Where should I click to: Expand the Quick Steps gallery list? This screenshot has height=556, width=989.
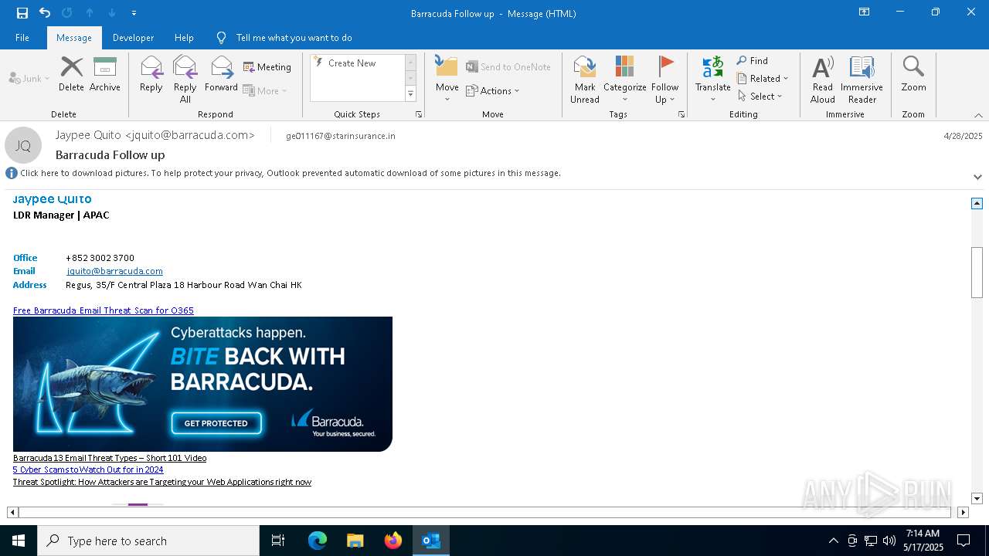[411, 94]
